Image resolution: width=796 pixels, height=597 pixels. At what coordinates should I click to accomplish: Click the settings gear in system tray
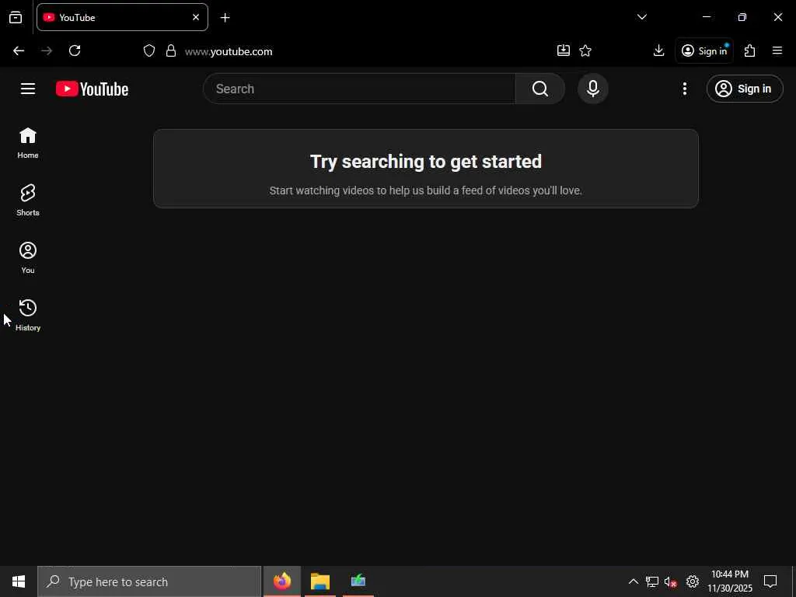[x=693, y=581]
